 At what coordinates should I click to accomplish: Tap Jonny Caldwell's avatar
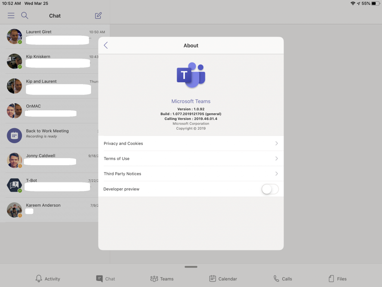pos(15,160)
